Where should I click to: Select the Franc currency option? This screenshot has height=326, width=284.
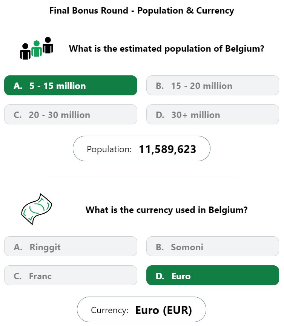[x=71, y=275]
